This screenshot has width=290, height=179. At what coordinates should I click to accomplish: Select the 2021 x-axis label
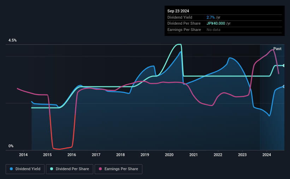(x=194, y=155)
